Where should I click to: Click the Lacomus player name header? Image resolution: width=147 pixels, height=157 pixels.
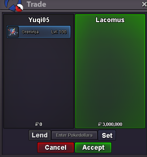click(x=110, y=20)
